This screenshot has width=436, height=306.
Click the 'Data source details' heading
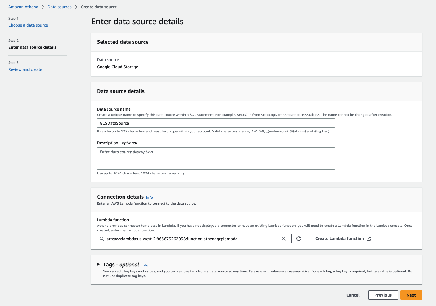(121, 91)
